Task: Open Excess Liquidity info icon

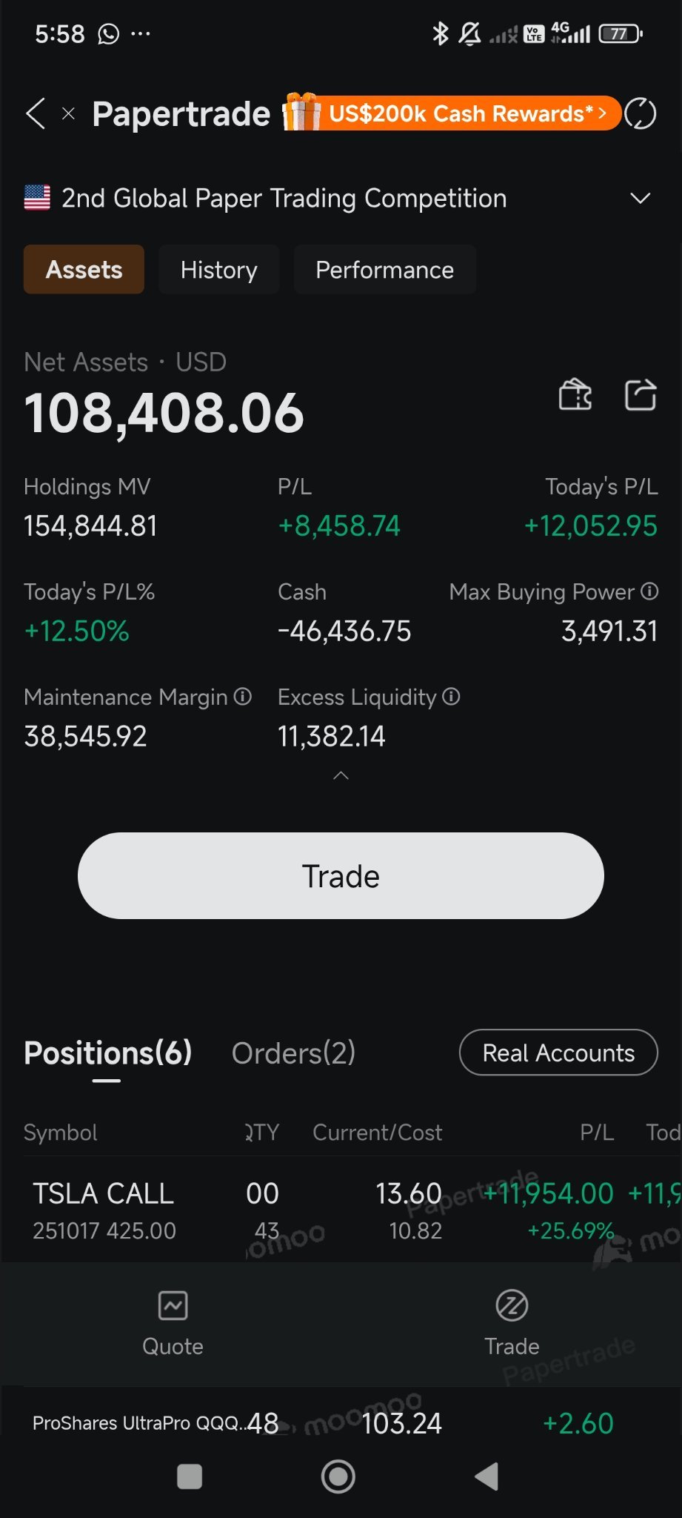Action: pos(451,696)
